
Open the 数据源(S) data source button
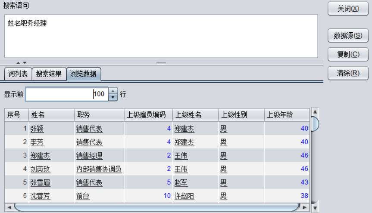[348, 36]
